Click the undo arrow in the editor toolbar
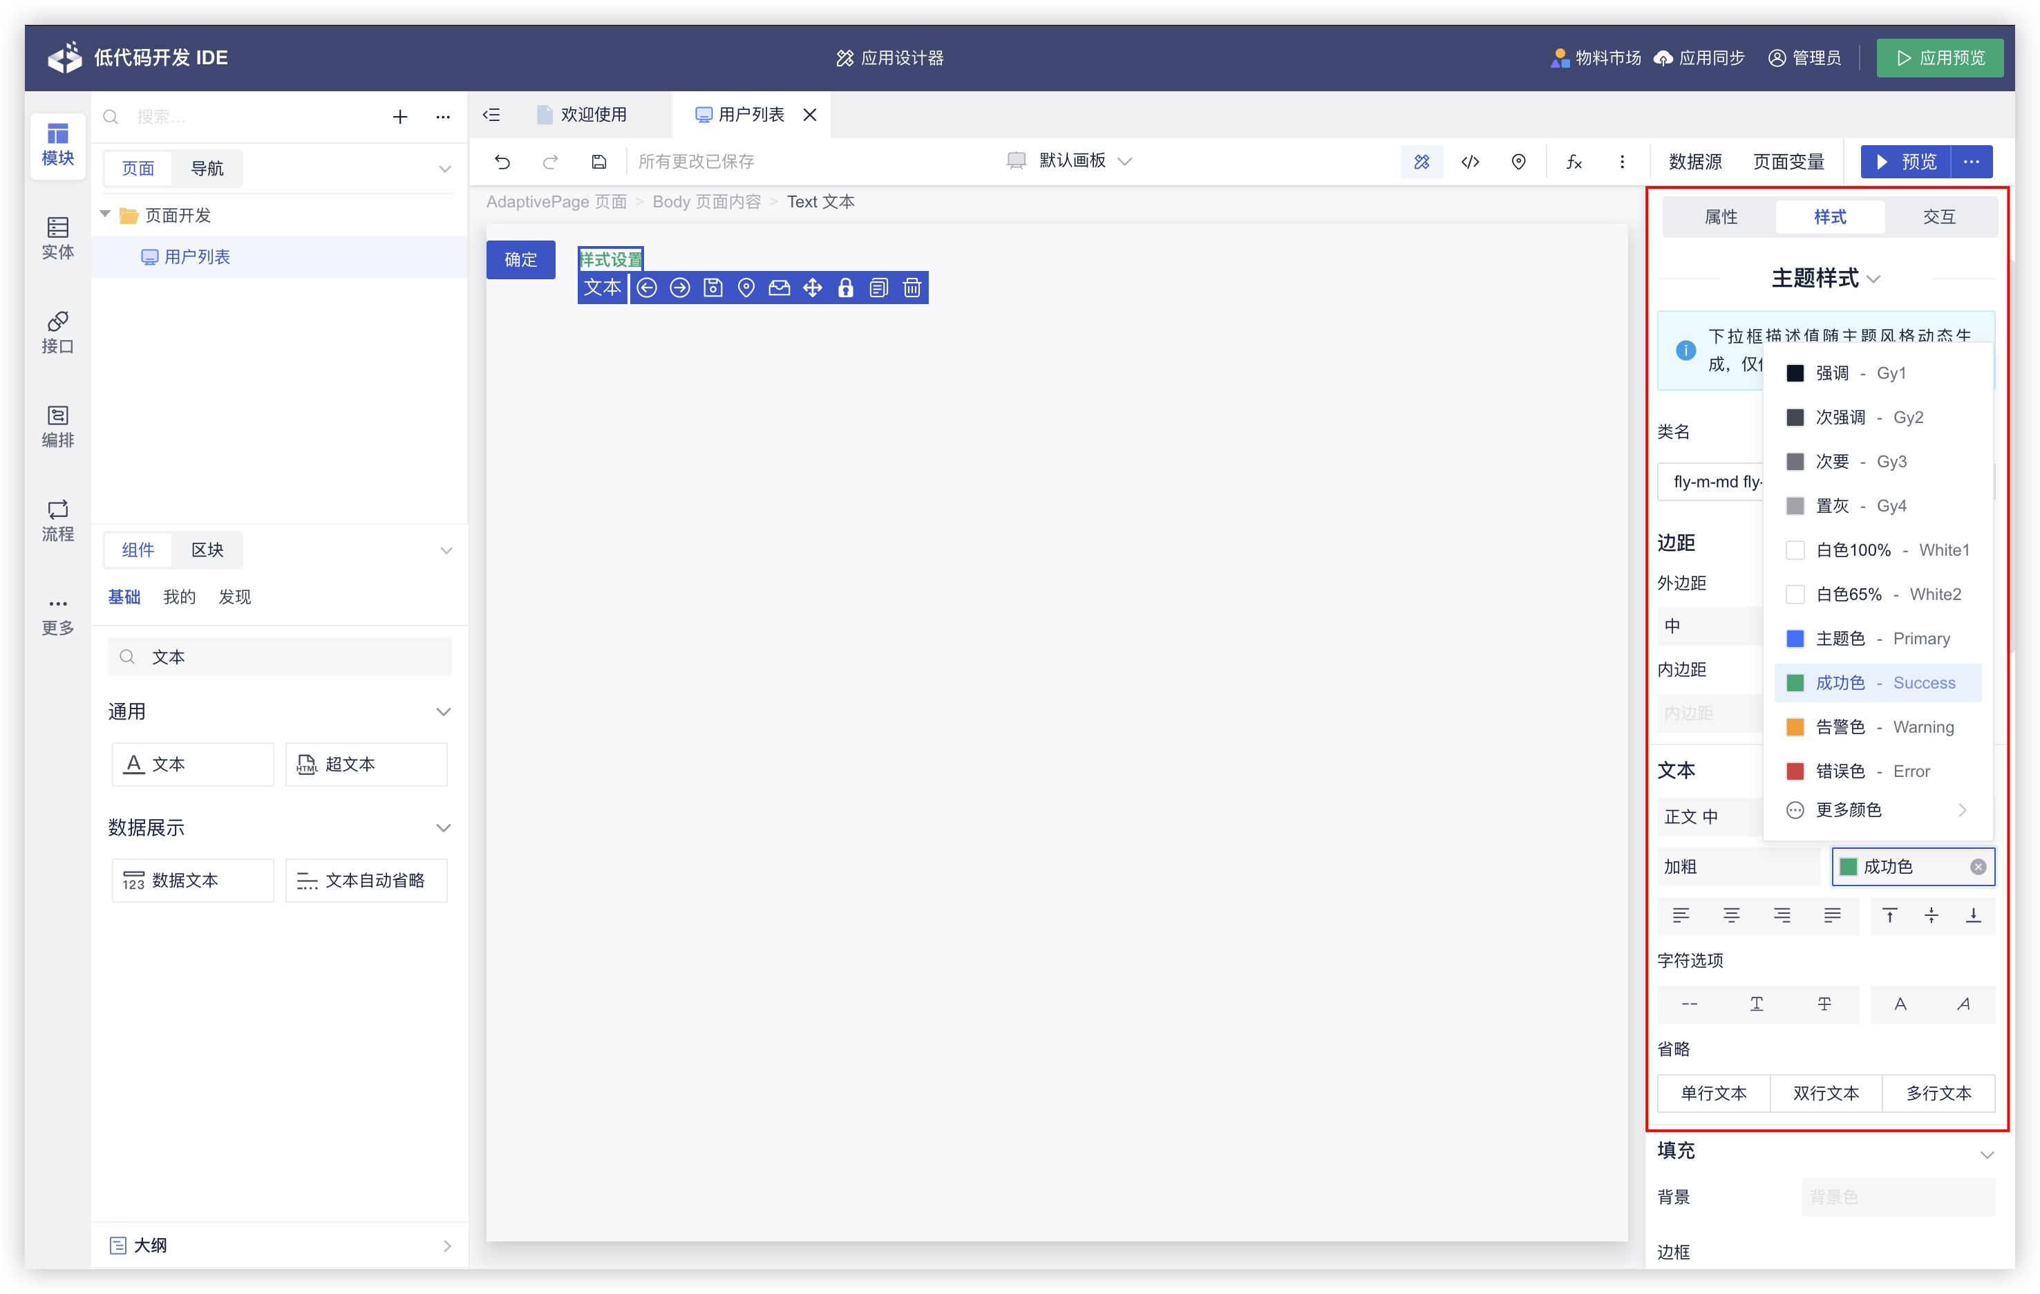This screenshot has width=2040, height=1294. pyautogui.click(x=502, y=161)
